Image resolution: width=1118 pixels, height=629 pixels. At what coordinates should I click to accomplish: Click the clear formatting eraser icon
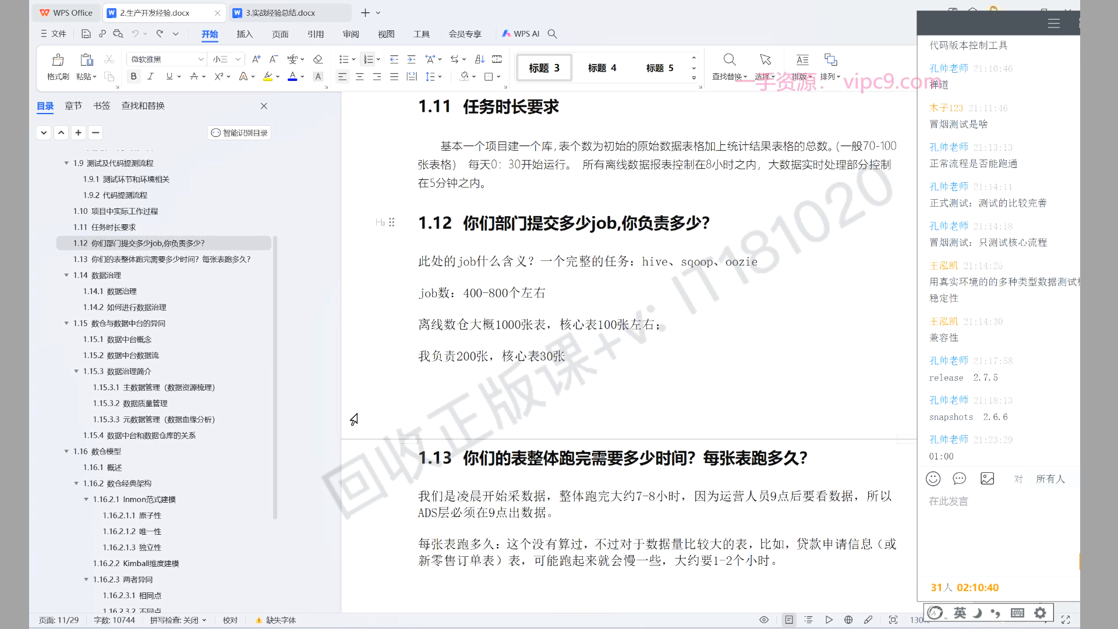click(318, 59)
